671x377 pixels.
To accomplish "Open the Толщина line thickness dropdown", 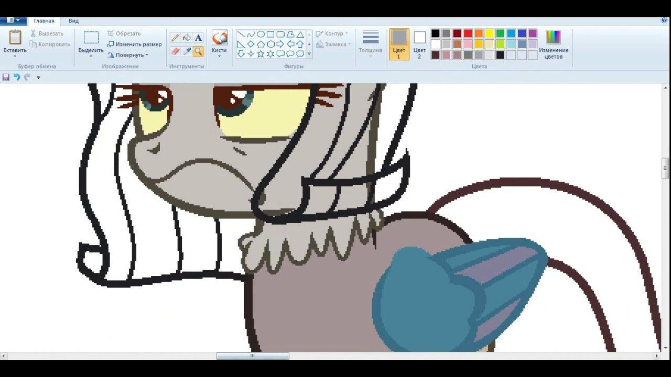I will pyautogui.click(x=370, y=44).
